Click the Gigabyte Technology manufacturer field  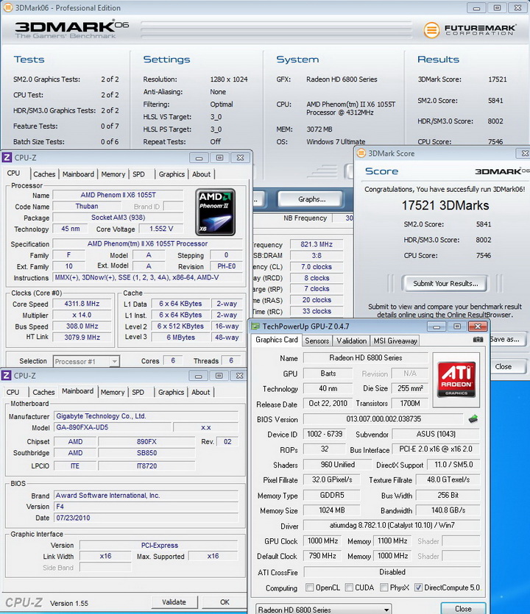pyautogui.click(x=146, y=416)
